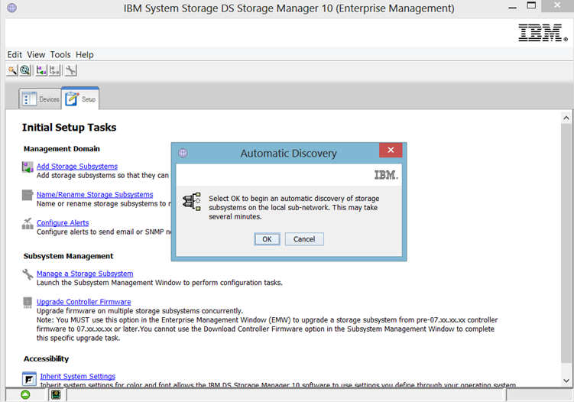Click the wrench manage toolbar icon
This screenshot has height=402, width=574.
[70, 70]
